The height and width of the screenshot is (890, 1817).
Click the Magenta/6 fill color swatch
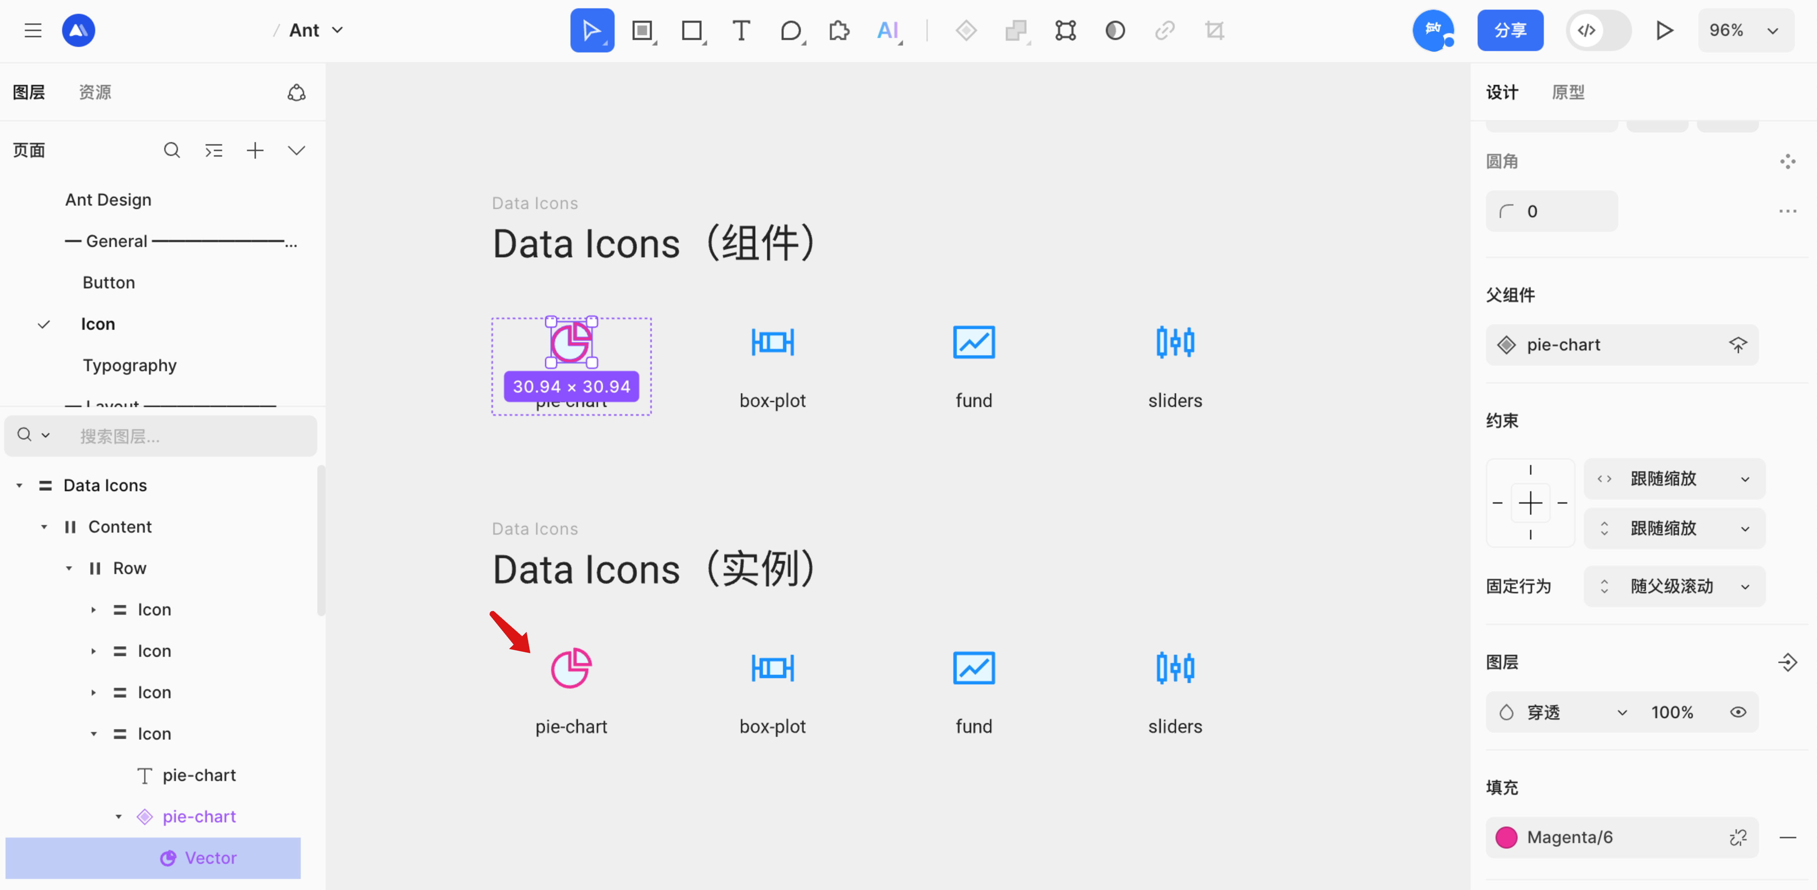(x=1506, y=837)
